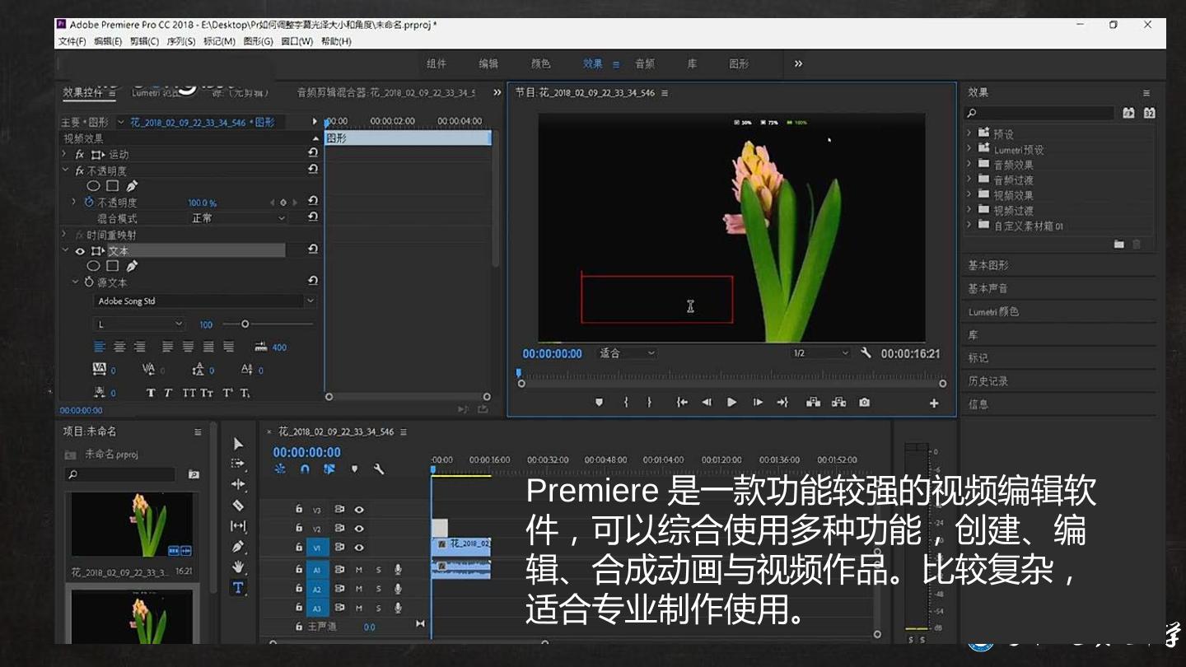Click the faux bold T button
Image resolution: width=1186 pixels, height=667 pixels.
(150, 393)
